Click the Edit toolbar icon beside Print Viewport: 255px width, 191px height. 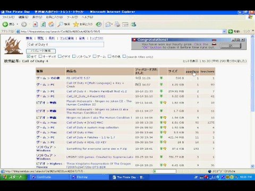(x=125, y=24)
